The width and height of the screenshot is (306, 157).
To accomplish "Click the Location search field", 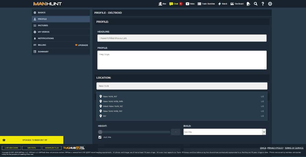I will pos(182,86).
